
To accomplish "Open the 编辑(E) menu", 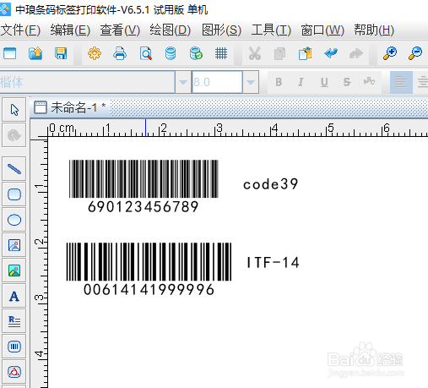I will pyautogui.click(x=70, y=30).
